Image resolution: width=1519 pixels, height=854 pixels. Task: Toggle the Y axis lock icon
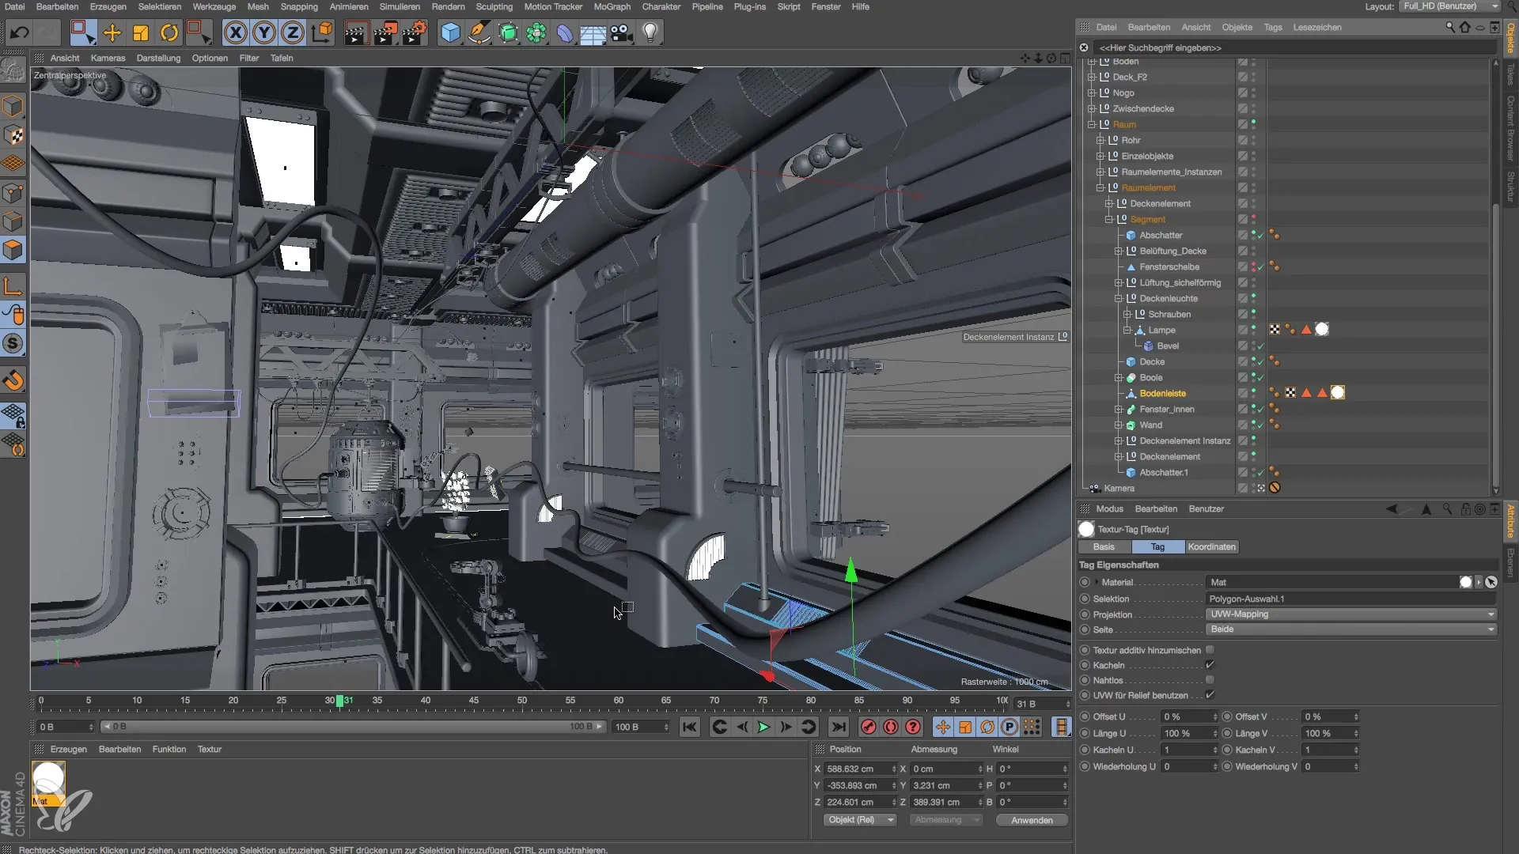click(263, 32)
